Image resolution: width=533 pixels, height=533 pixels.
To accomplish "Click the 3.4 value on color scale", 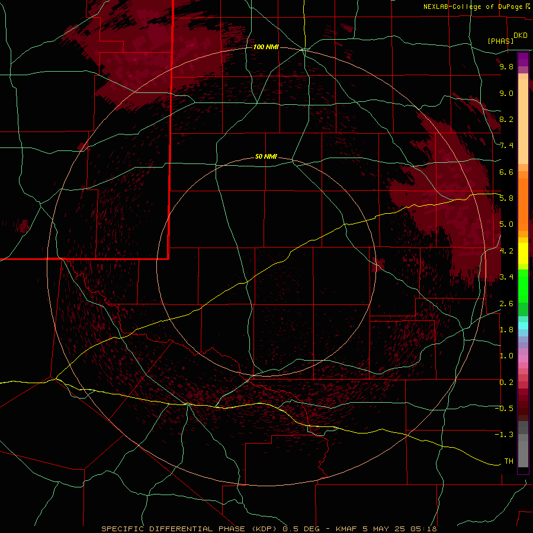I will [506, 277].
